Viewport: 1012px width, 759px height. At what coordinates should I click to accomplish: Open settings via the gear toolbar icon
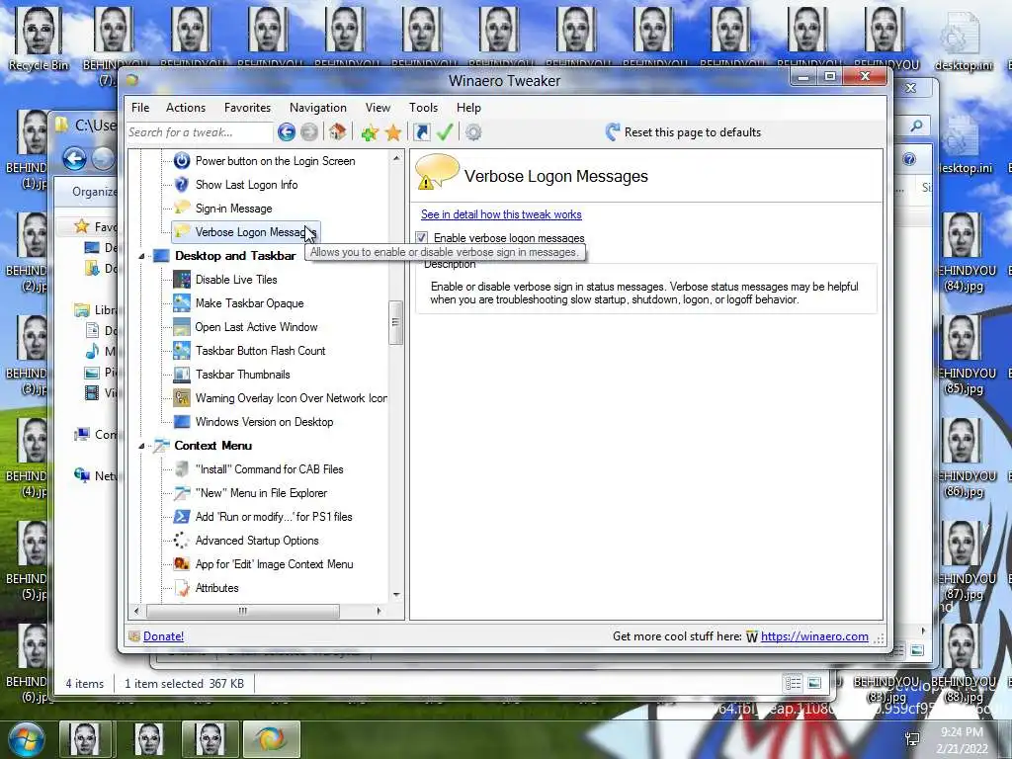click(x=473, y=132)
